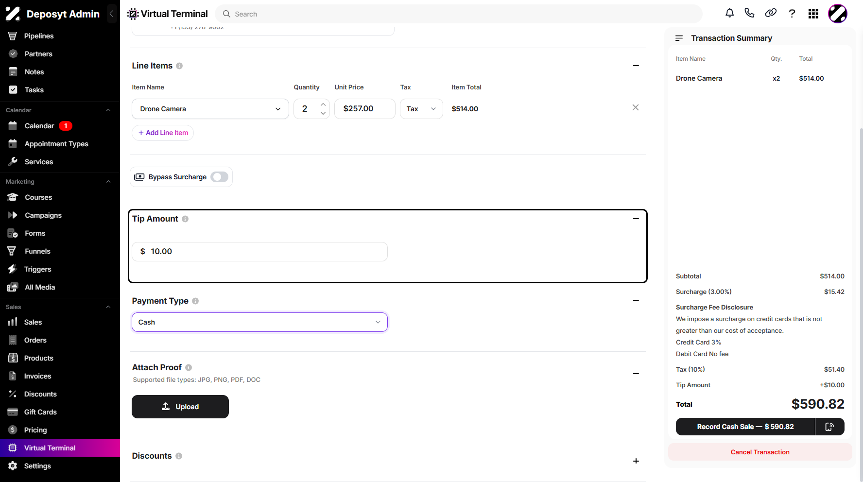The width and height of the screenshot is (863, 482).
Task: Click the Search field
Action: pyautogui.click(x=459, y=14)
